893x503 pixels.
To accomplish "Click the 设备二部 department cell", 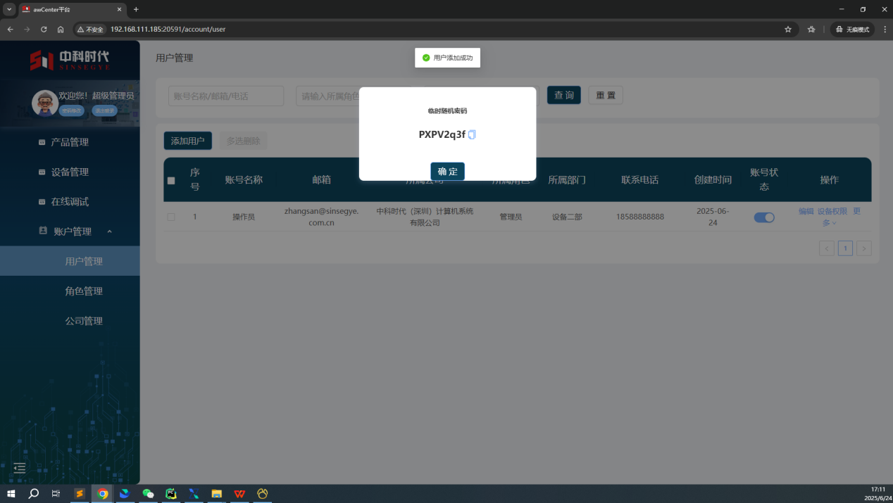I will [567, 217].
